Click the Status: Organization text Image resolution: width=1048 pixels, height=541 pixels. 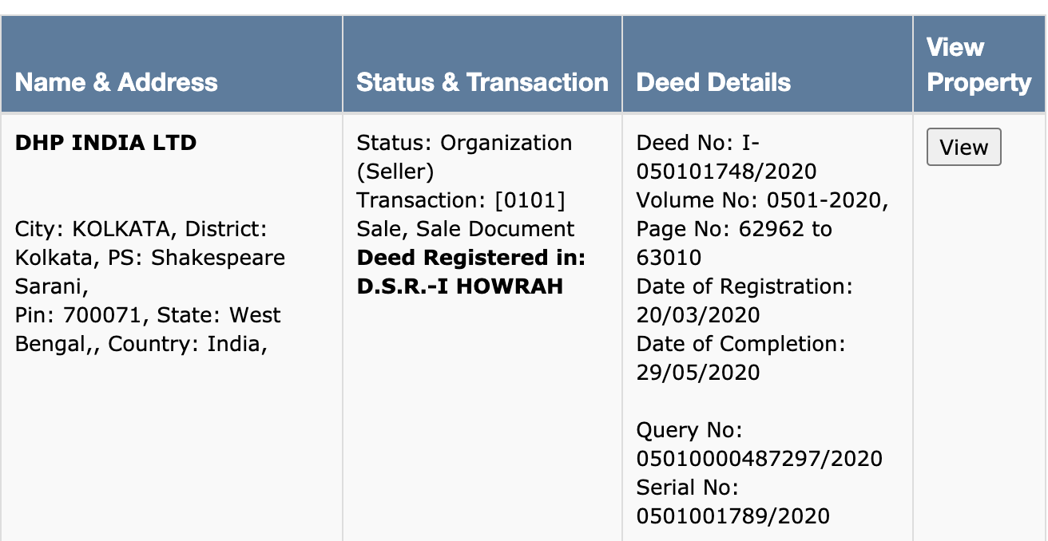pyautogui.click(x=464, y=143)
